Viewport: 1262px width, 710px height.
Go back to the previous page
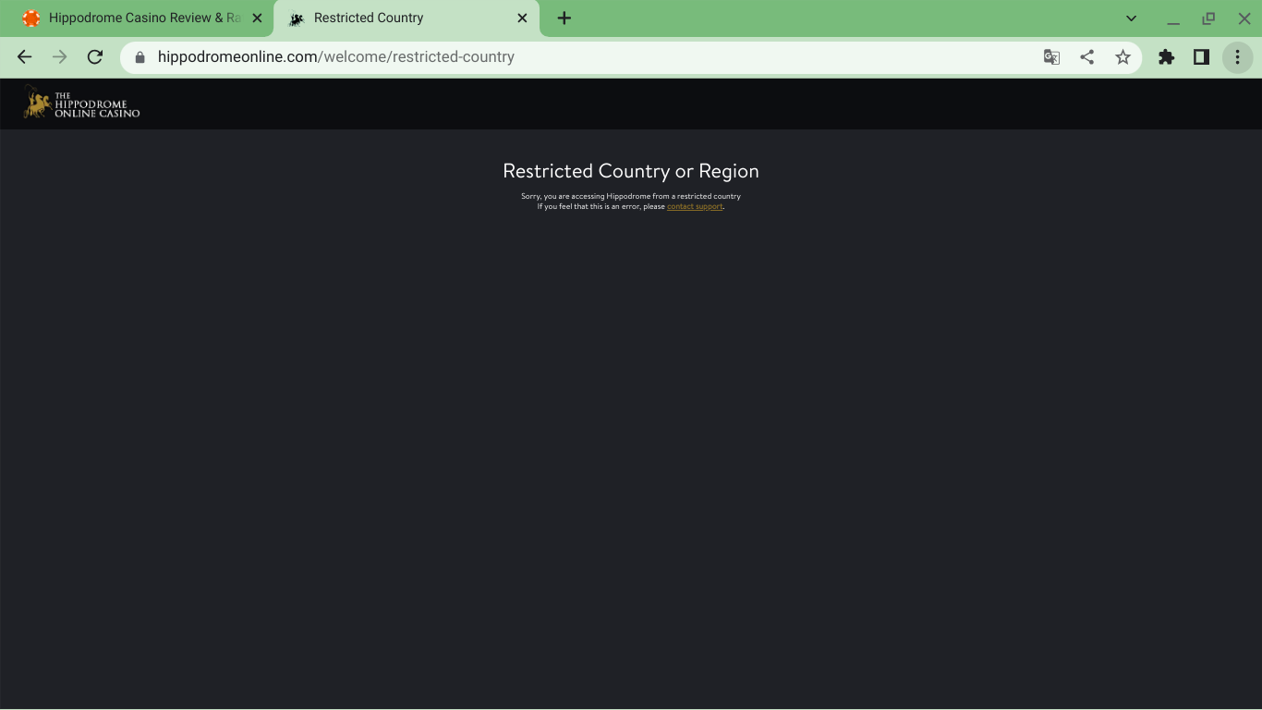[25, 57]
